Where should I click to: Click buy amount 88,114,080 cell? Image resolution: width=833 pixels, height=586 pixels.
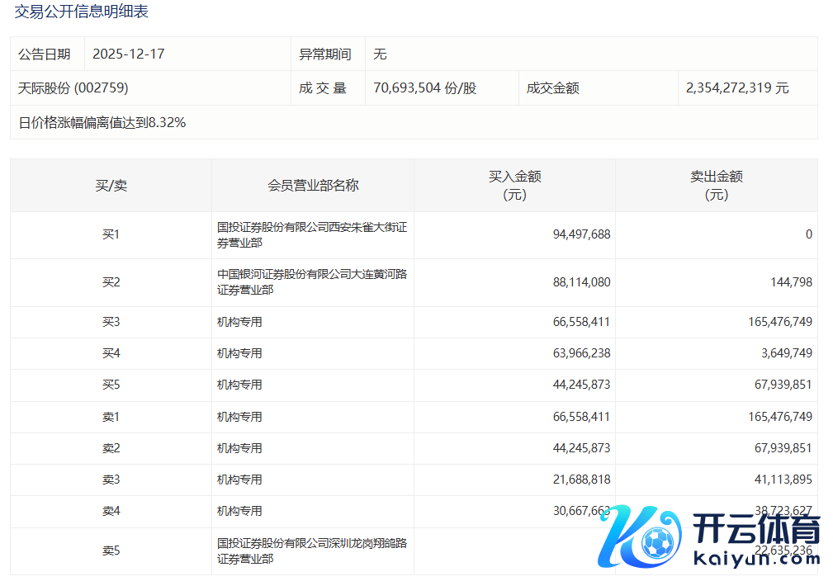[581, 282]
